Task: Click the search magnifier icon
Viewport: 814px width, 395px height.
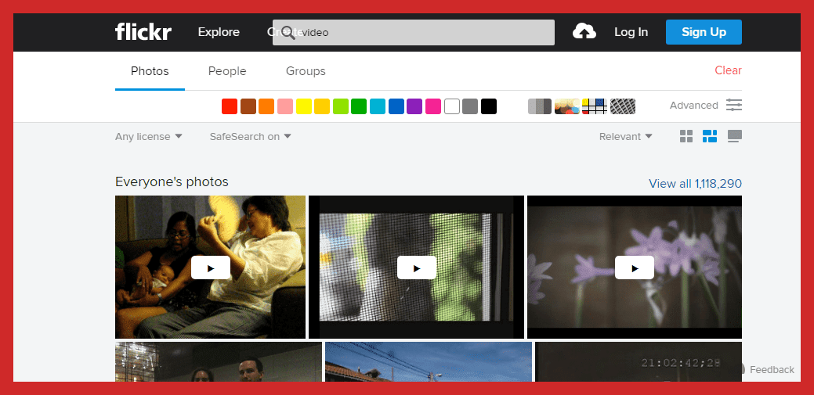Action: 288,32
